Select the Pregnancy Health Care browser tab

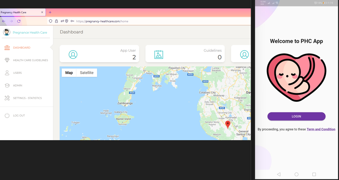click(x=22, y=12)
